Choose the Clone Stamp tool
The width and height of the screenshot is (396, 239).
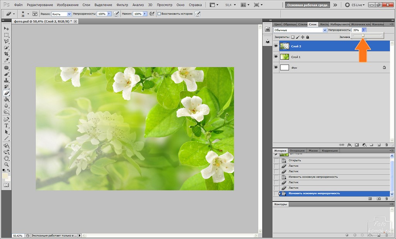click(x=7, y=80)
